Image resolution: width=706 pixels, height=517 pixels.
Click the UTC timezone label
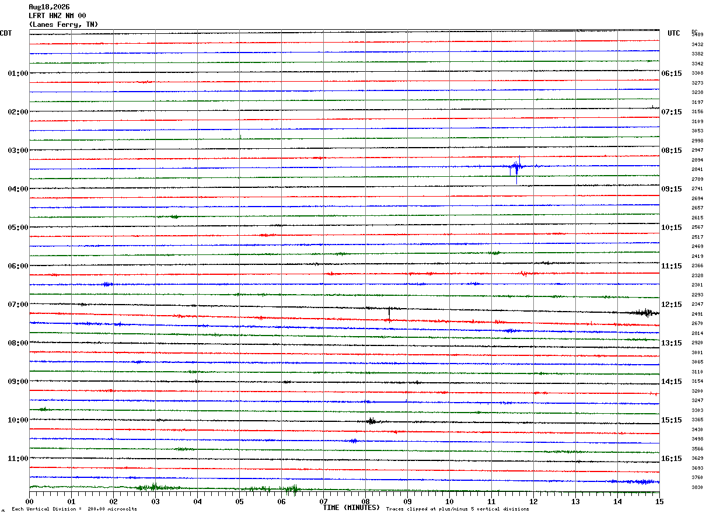pyautogui.click(x=674, y=33)
